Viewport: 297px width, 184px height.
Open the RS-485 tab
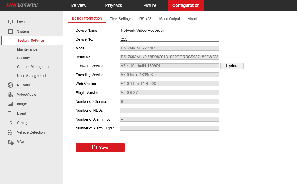[x=145, y=19]
